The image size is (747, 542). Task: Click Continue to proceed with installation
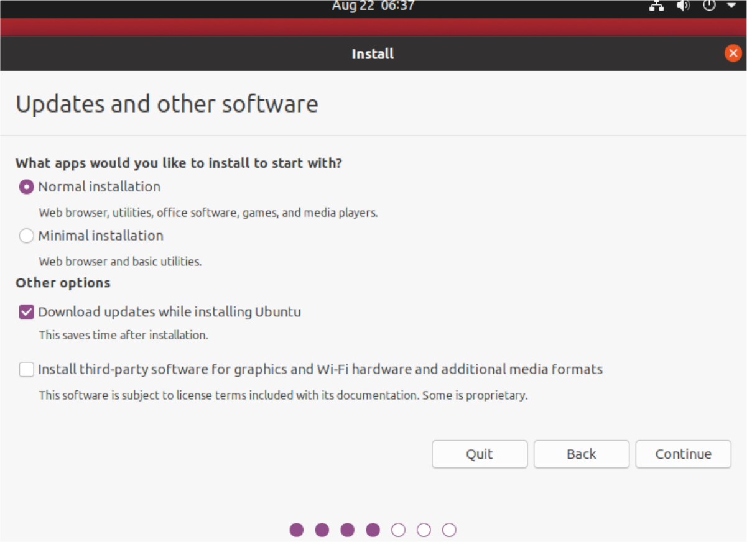(x=683, y=454)
